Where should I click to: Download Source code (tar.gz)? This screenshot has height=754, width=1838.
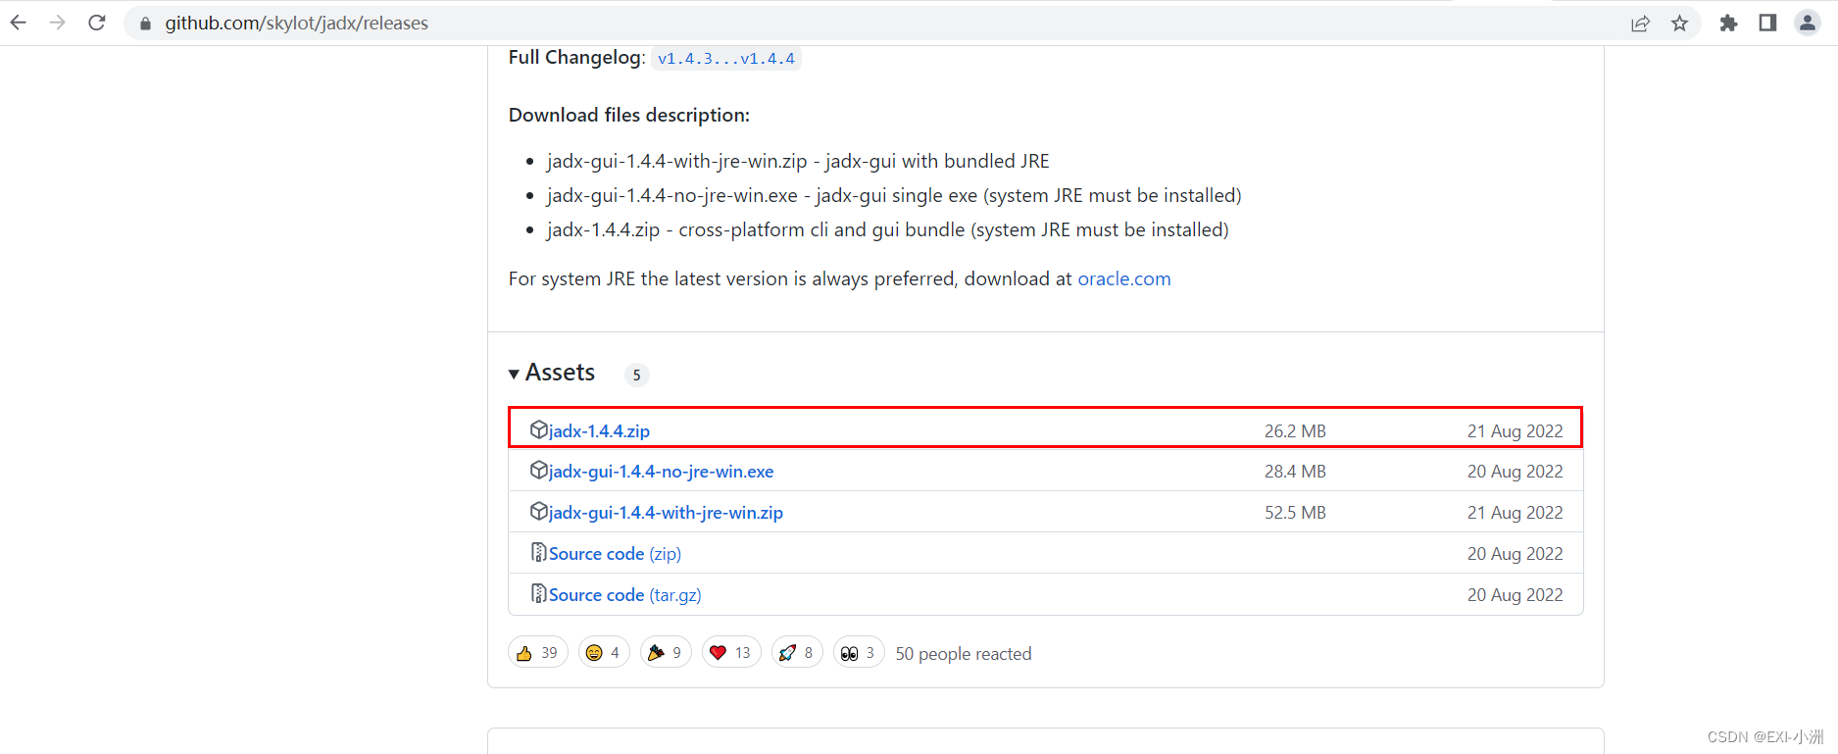(624, 595)
